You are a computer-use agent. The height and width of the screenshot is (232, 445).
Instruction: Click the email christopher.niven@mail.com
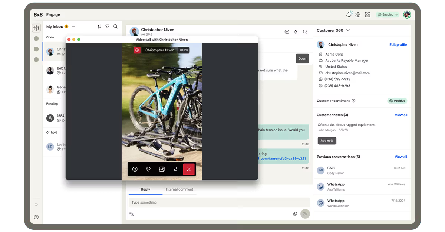pyautogui.click(x=347, y=73)
